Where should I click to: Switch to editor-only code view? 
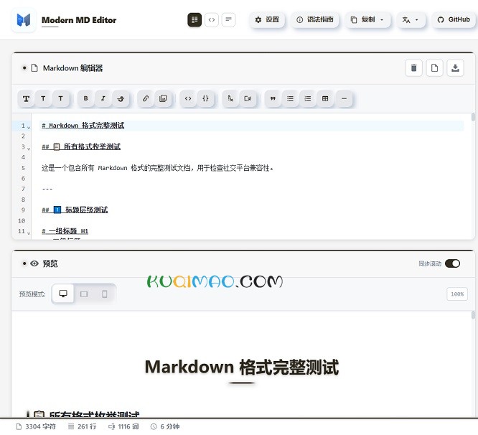(x=212, y=20)
